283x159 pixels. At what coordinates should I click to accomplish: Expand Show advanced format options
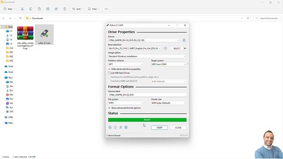124,108
